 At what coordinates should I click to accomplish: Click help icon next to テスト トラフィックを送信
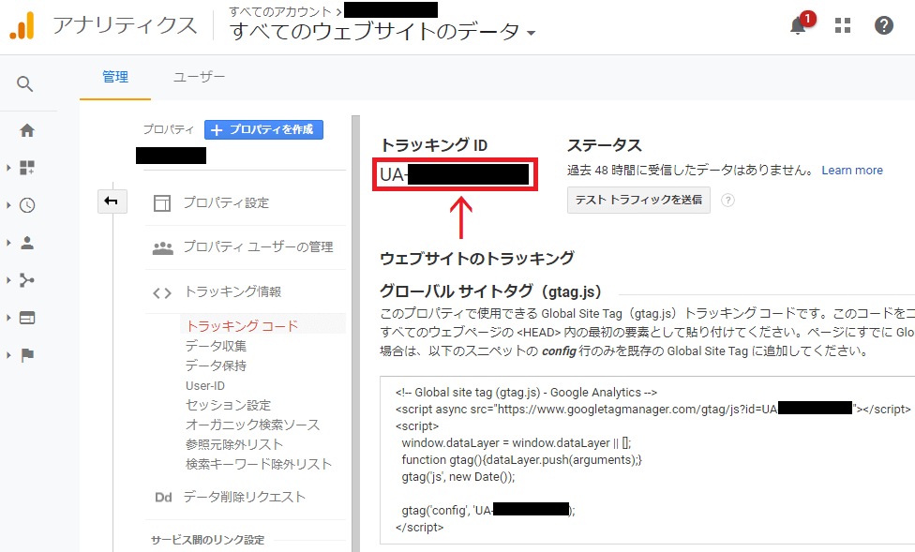tap(727, 201)
